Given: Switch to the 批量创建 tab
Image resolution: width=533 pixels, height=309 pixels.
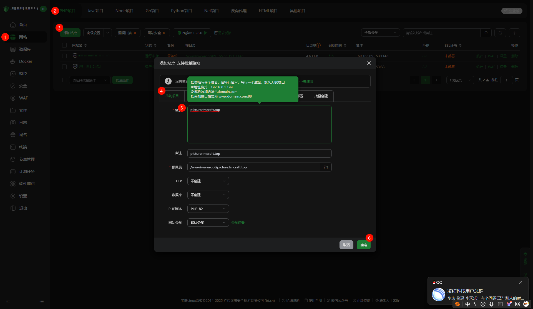Looking at the screenshot, I should tap(321, 96).
